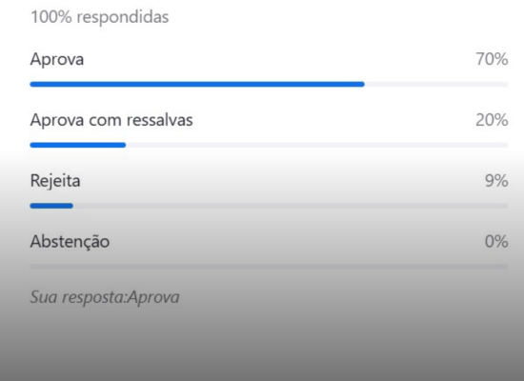
Task: Select the "Abstenção" poll option label
Action: [x=70, y=242]
